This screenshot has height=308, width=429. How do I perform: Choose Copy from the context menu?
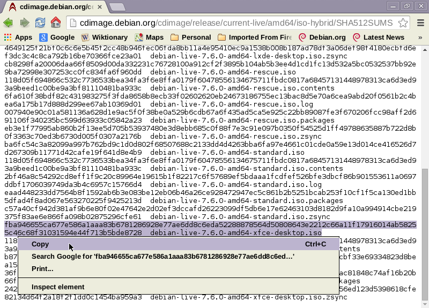[40, 244]
